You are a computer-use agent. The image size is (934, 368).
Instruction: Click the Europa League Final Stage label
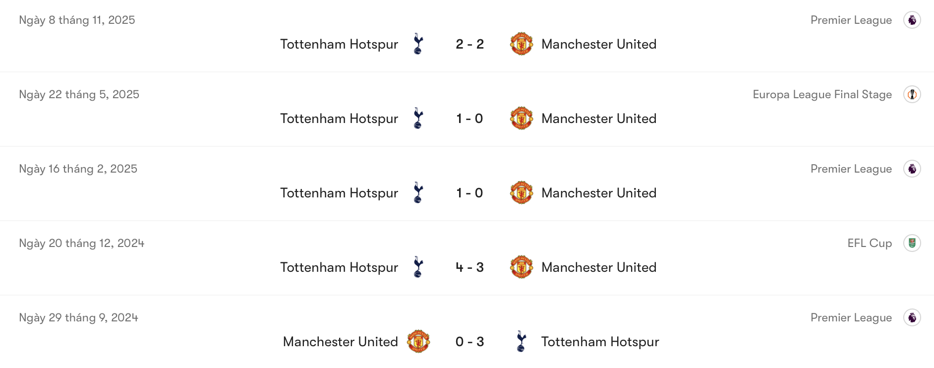pyautogui.click(x=822, y=94)
